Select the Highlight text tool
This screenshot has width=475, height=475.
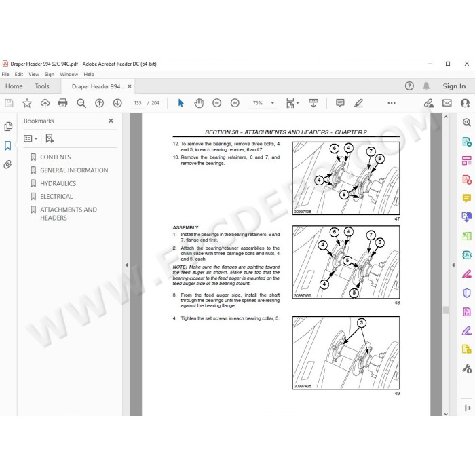358,103
